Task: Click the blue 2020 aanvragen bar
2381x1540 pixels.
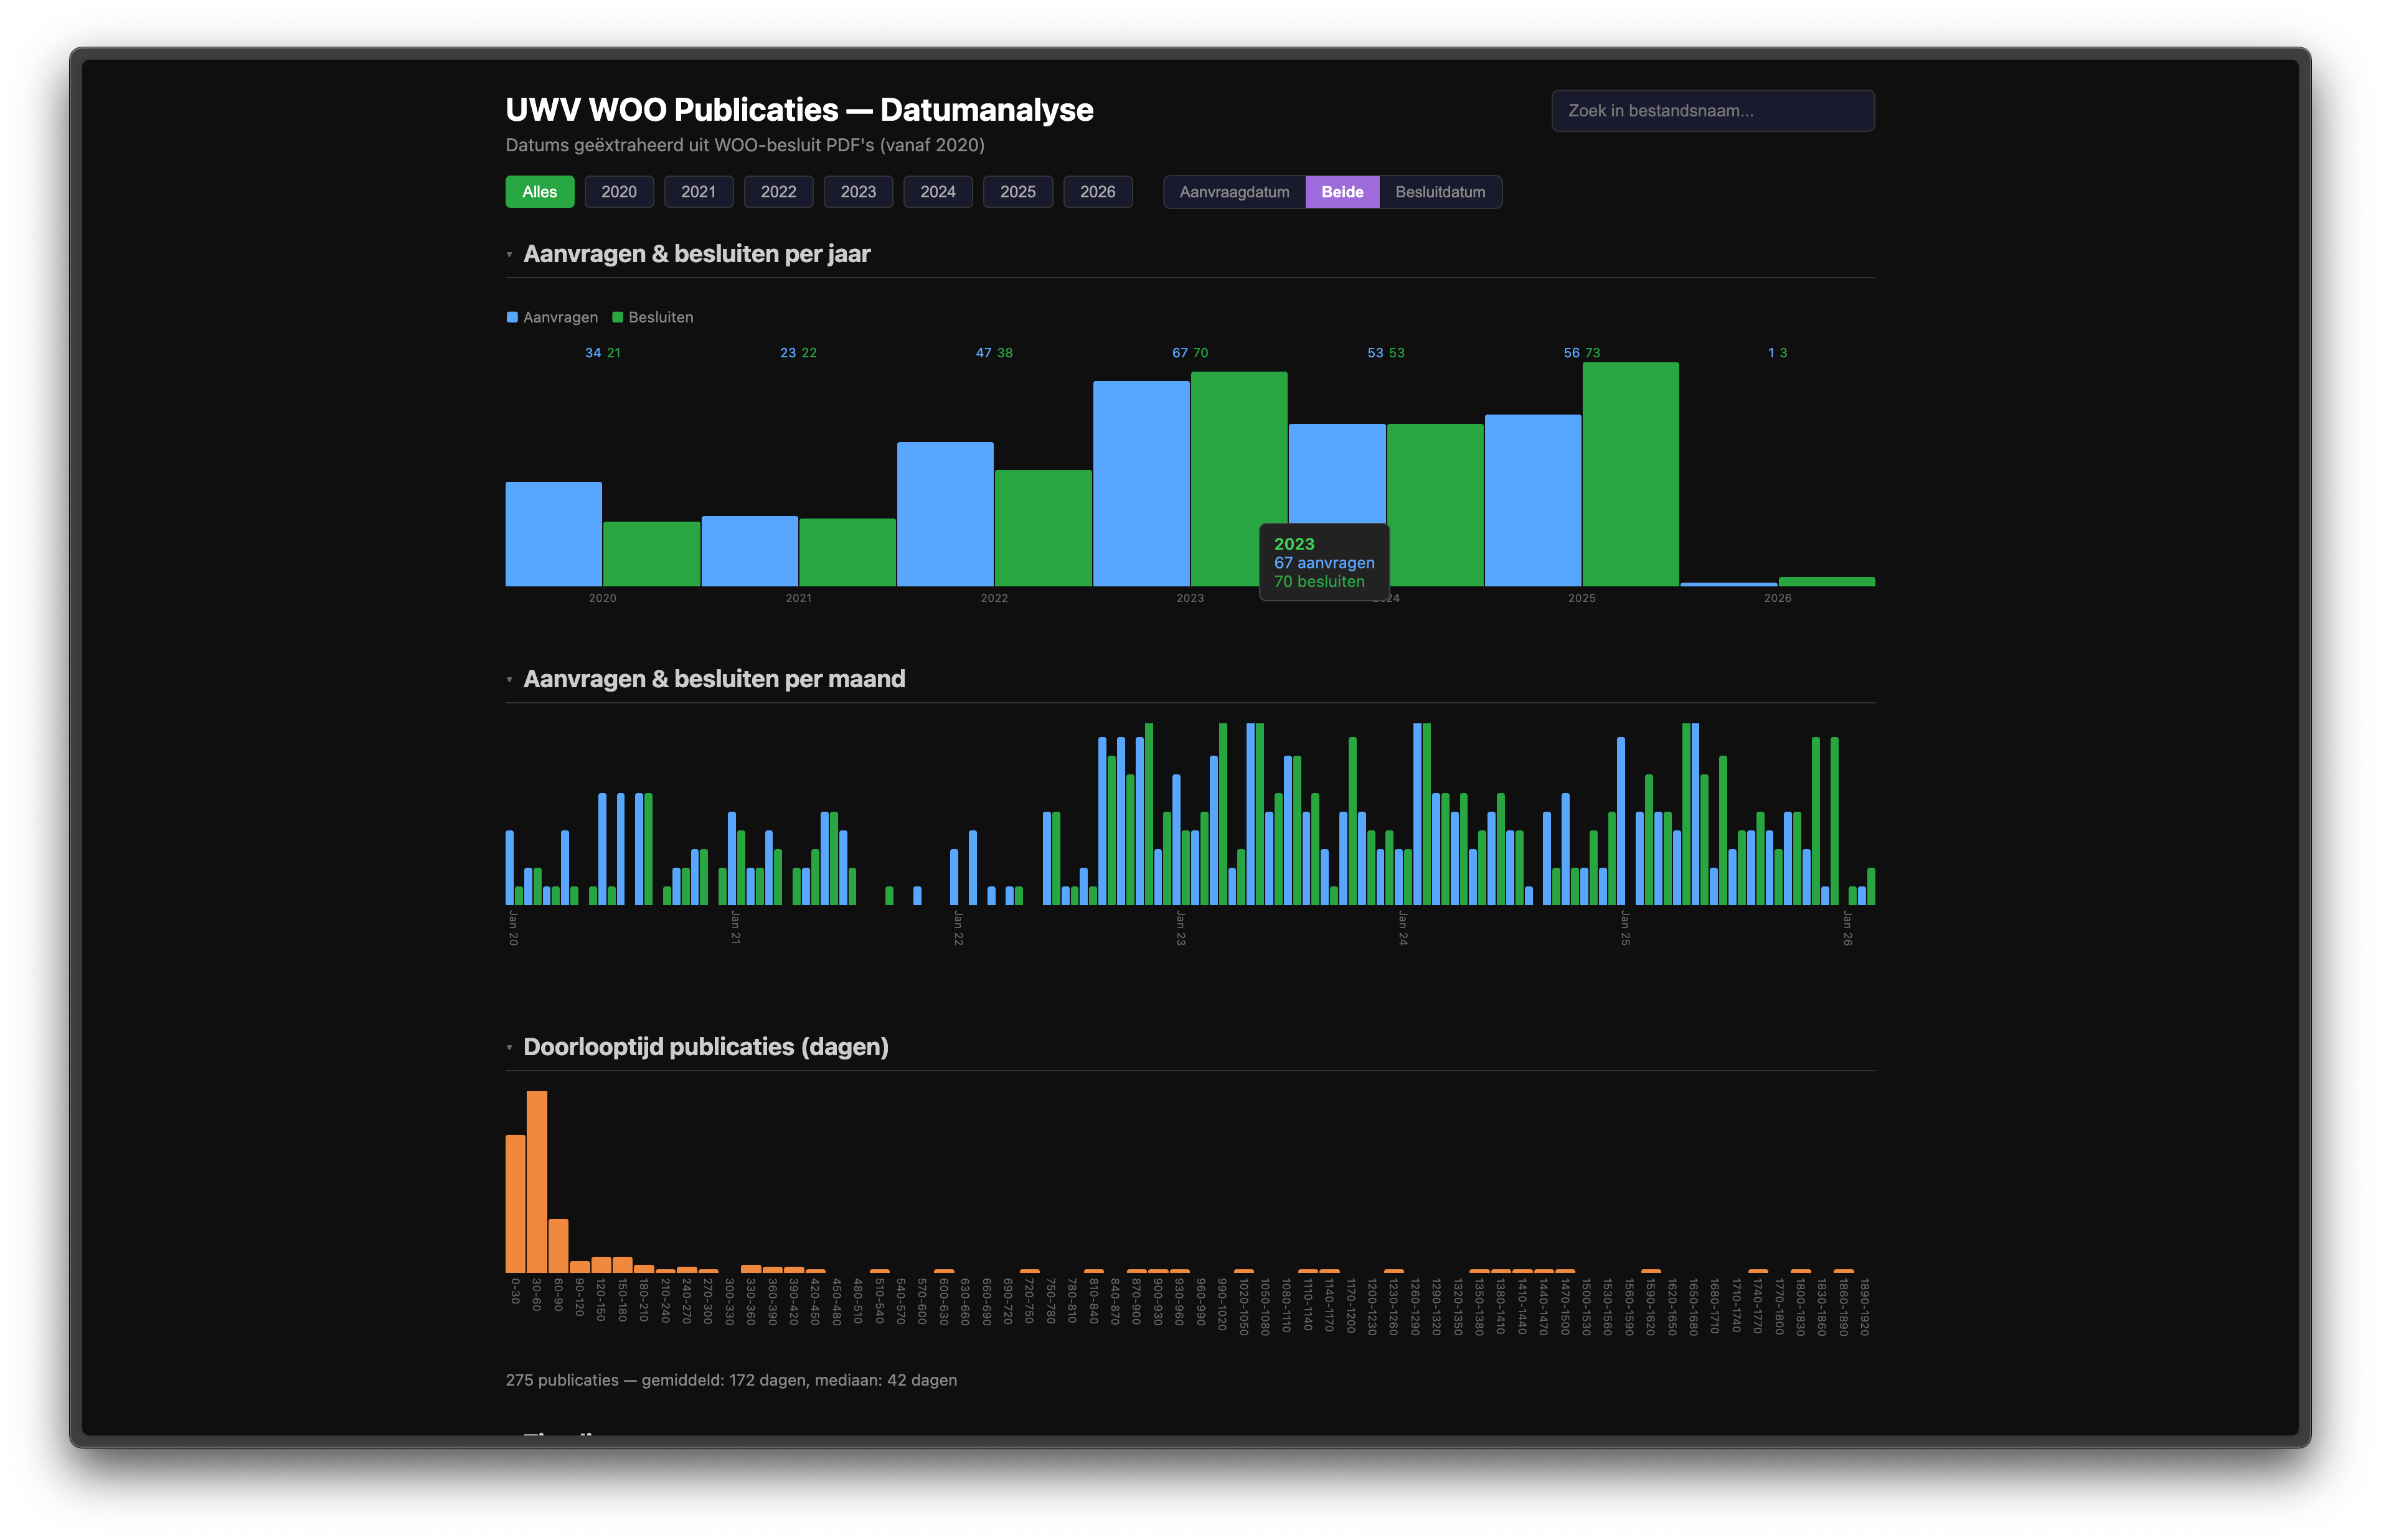Action: (x=553, y=535)
